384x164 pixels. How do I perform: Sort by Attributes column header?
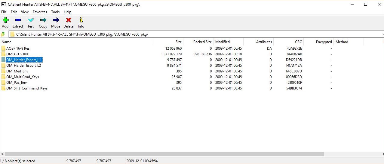coord(259,42)
